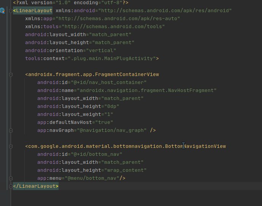The width and height of the screenshot is (262, 206).
Task: Click the android:orientation attribute name
Action: point(54,51)
